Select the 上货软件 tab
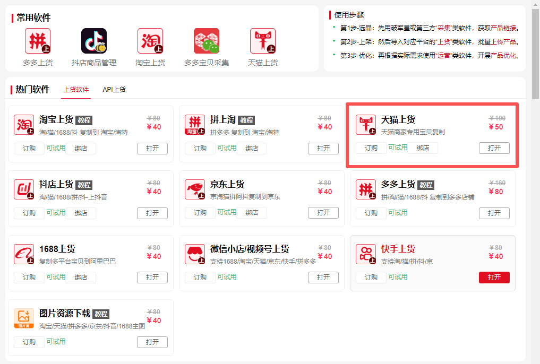This screenshot has height=364, width=540. [x=76, y=90]
